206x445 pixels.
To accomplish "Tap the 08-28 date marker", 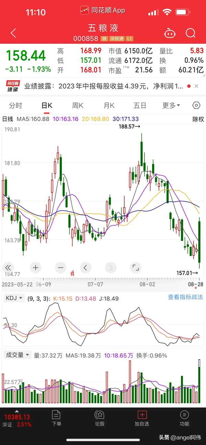I will [x=195, y=284].
